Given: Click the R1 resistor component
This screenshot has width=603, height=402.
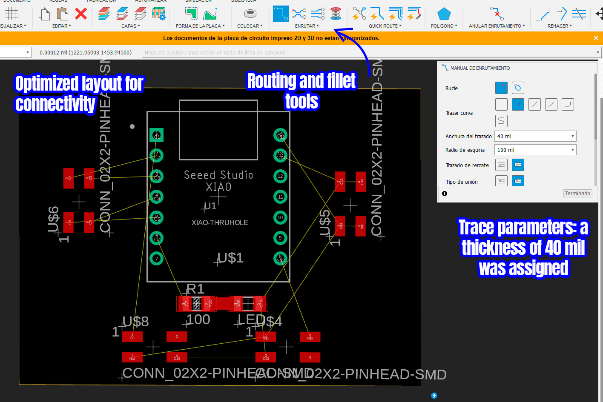Looking at the screenshot, I should click(x=196, y=304).
